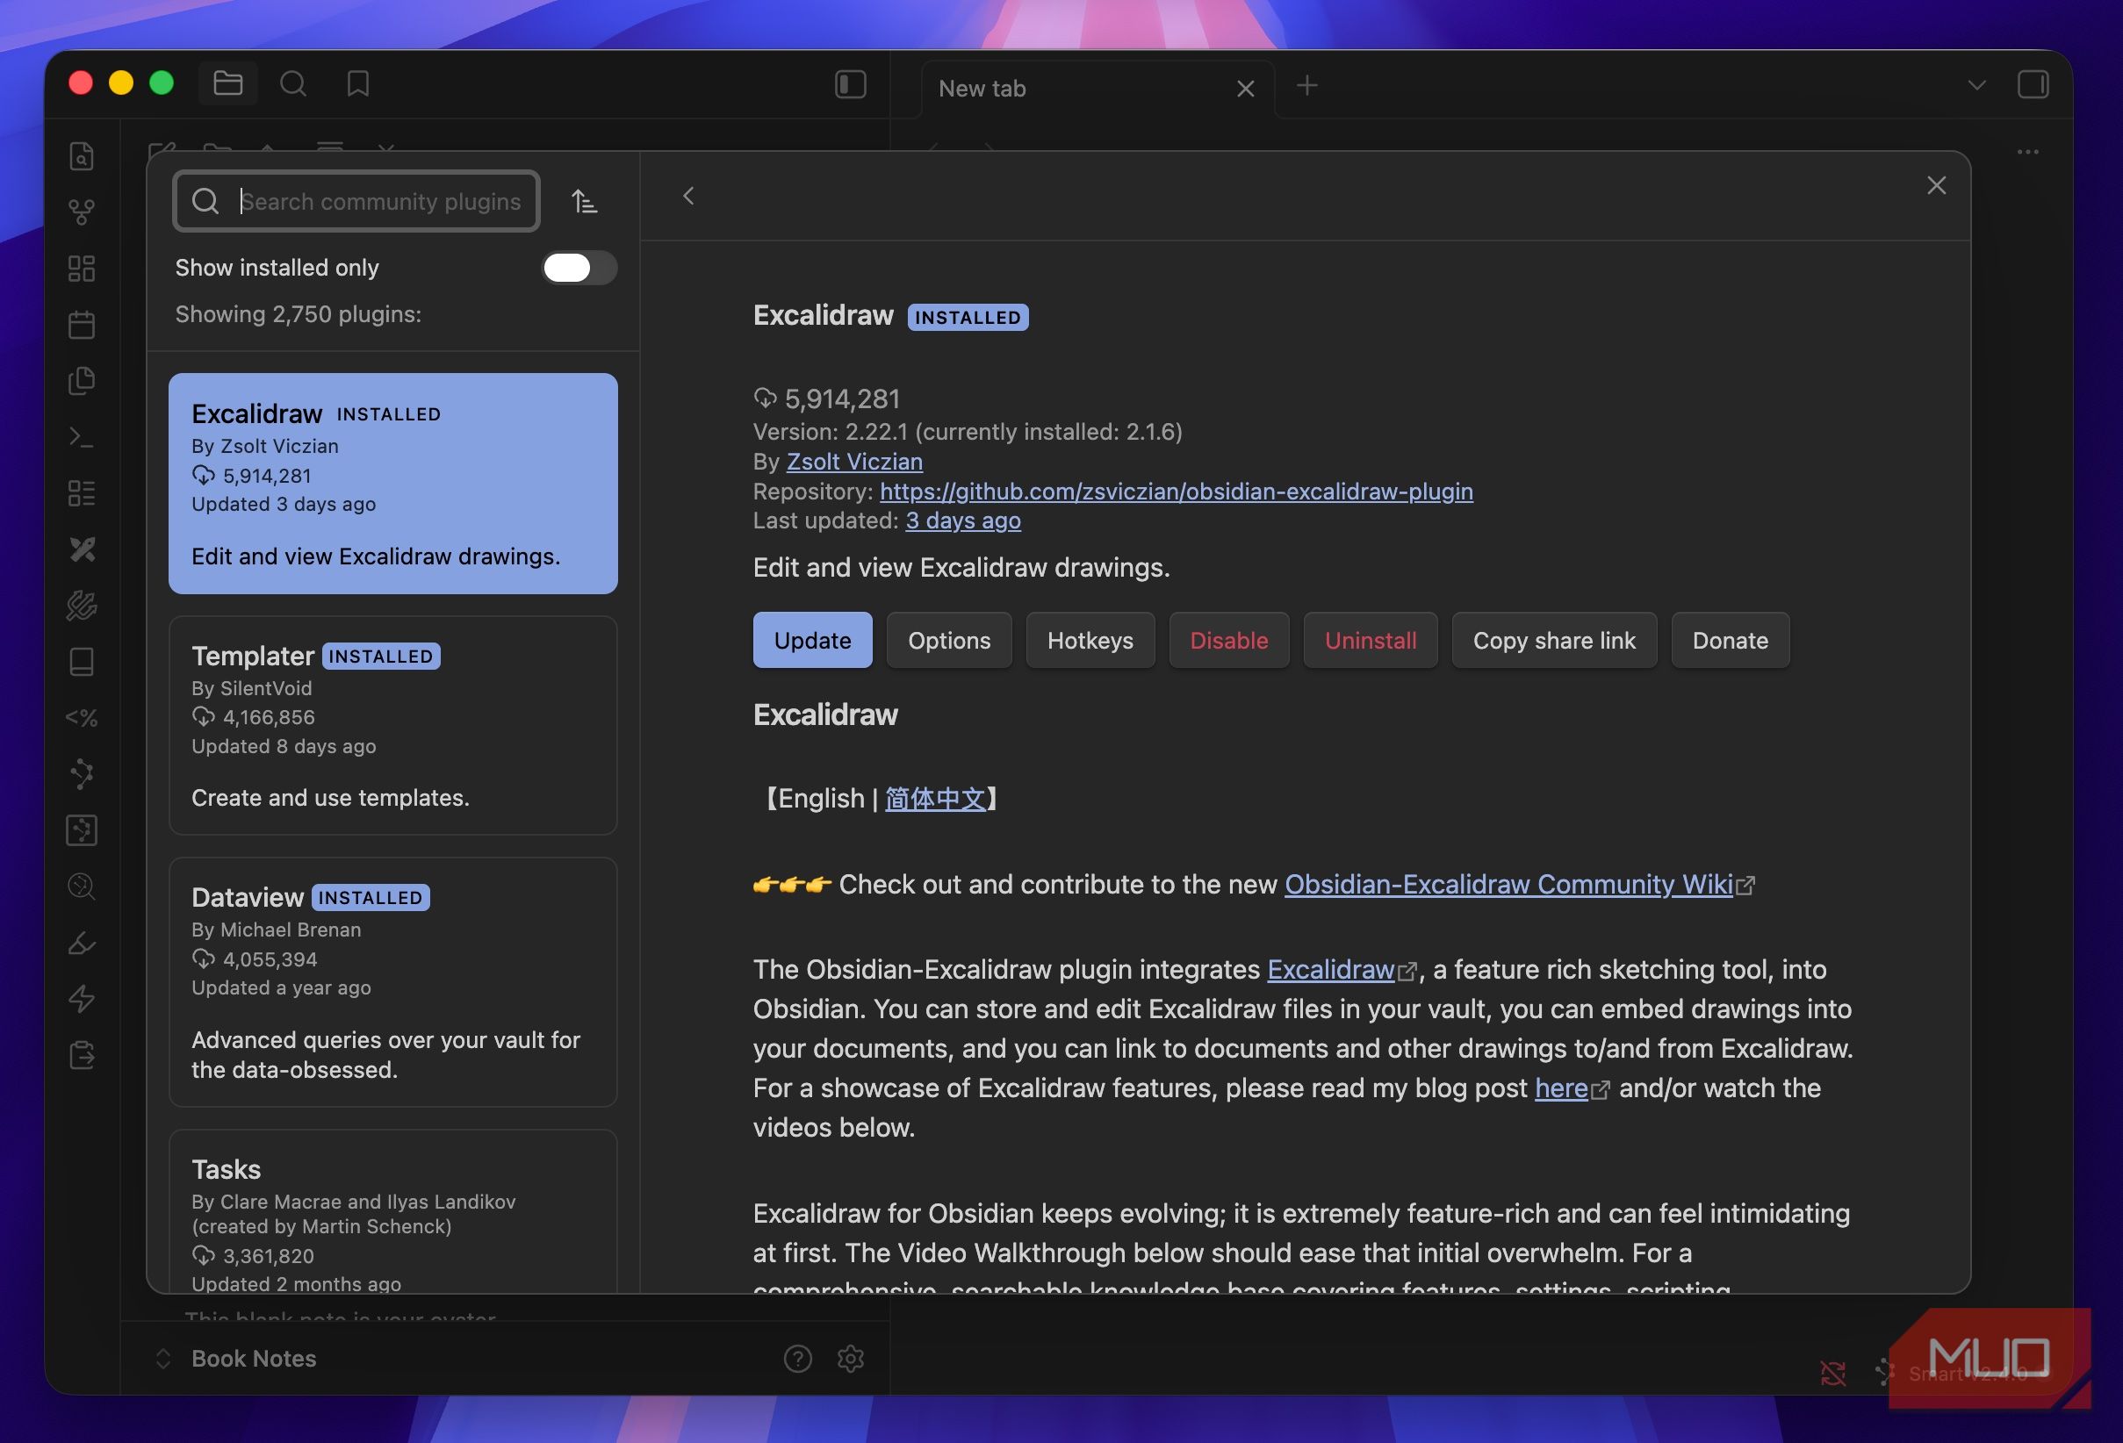The width and height of the screenshot is (2123, 1443).
Task: Open settings gear icon
Action: [851, 1359]
